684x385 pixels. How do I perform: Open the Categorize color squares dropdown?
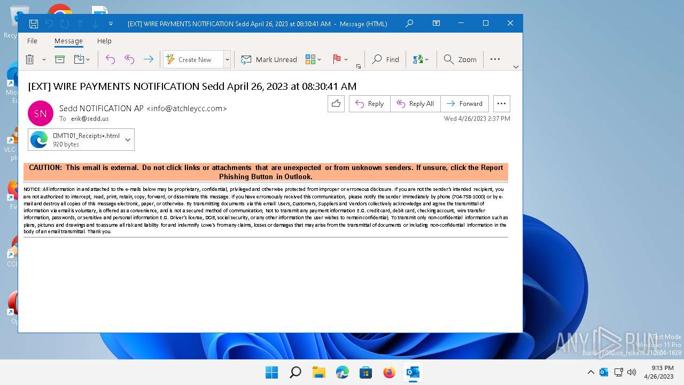[313, 59]
